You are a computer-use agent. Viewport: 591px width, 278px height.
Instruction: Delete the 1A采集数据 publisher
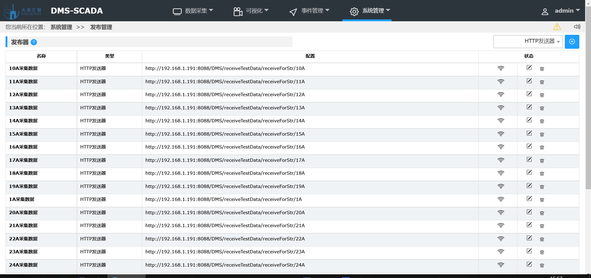(x=542, y=200)
